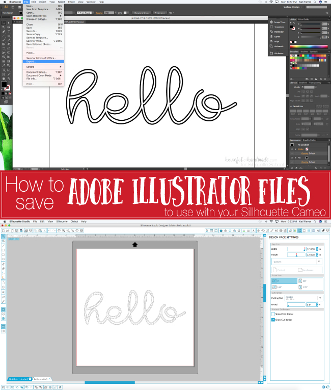Select 270° rotate view option
This screenshot has width=331, height=390.
click(310, 287)
